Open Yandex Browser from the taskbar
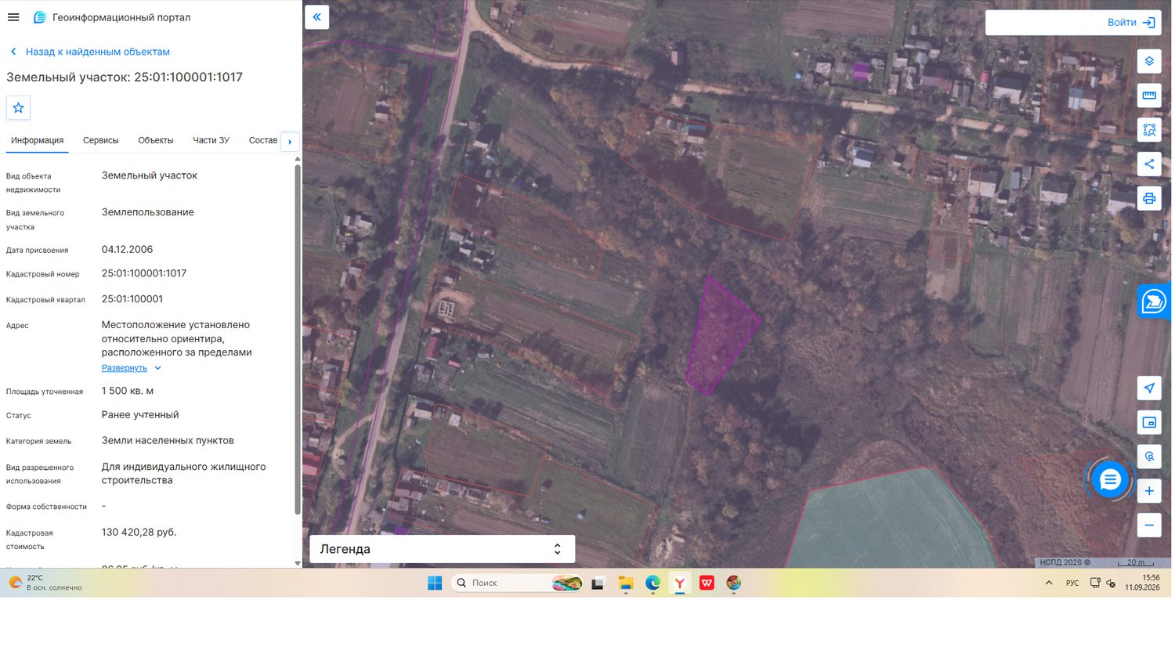The width and height of the screenshot is (1175, 661). coord(680,583)
